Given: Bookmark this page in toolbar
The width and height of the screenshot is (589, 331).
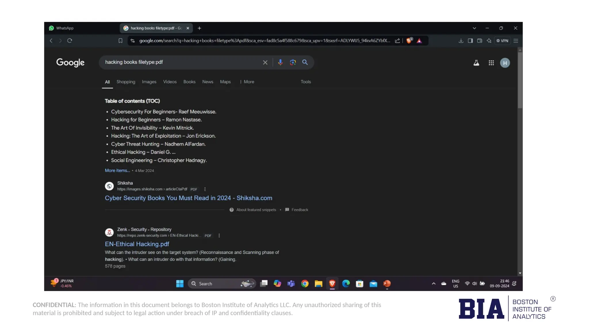Looking at the screenshot, I should (121, 41).
